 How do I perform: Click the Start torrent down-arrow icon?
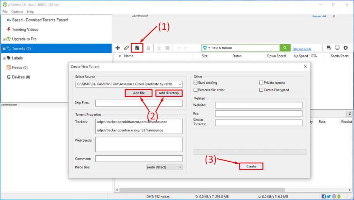pyautogui.click(x=159, y=48)
